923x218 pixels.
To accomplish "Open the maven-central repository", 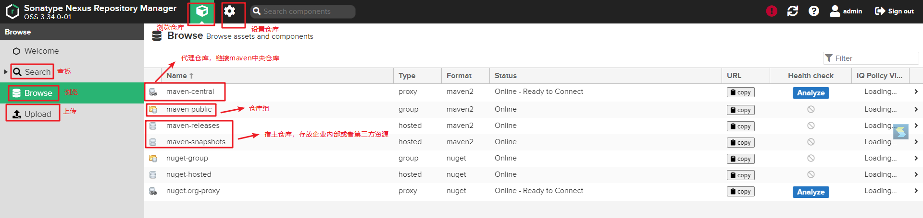I will tap(190, 92).
